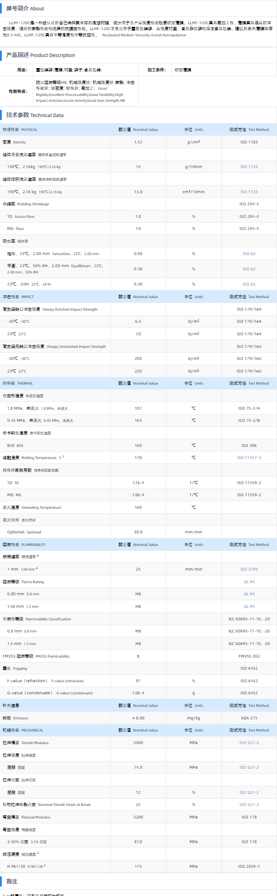Open the ISO 11357-3 melting temperature link

click(x=249, y=458)
